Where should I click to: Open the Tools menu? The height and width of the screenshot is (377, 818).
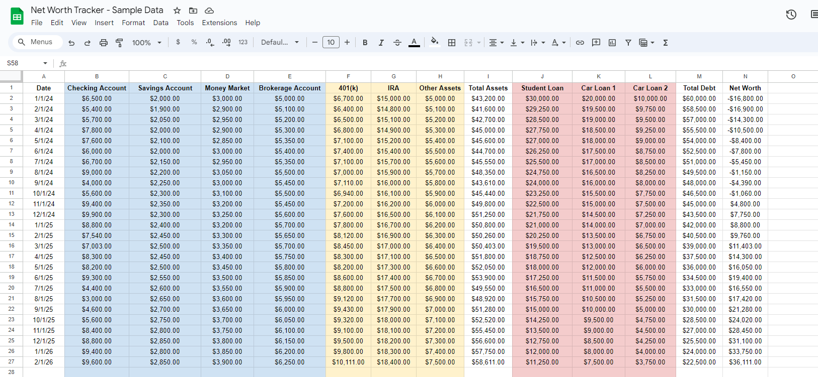[x=185, y=23]
